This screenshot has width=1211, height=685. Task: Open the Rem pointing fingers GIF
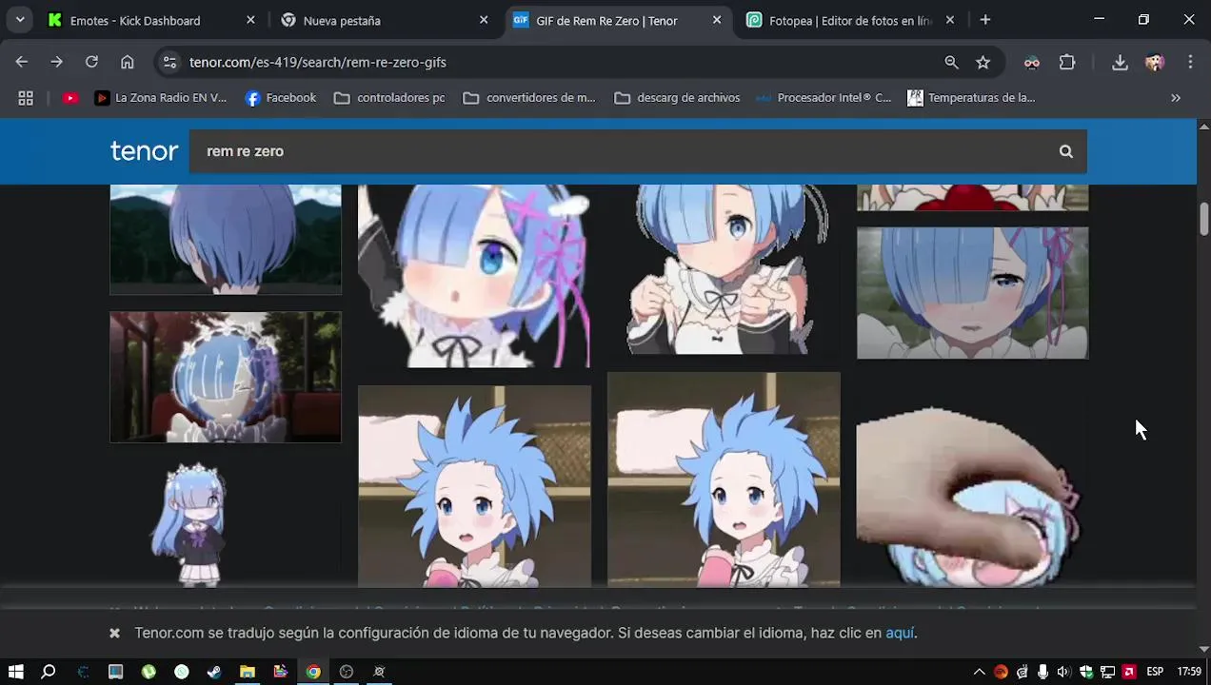724,269
